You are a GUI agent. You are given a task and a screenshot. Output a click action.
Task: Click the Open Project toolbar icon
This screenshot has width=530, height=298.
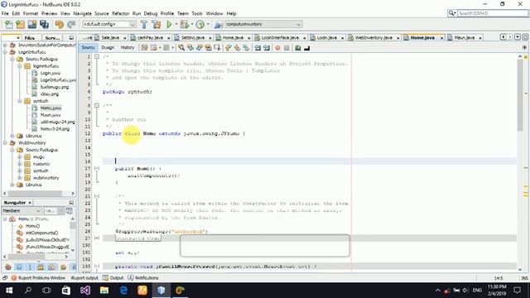click(32, 24)
